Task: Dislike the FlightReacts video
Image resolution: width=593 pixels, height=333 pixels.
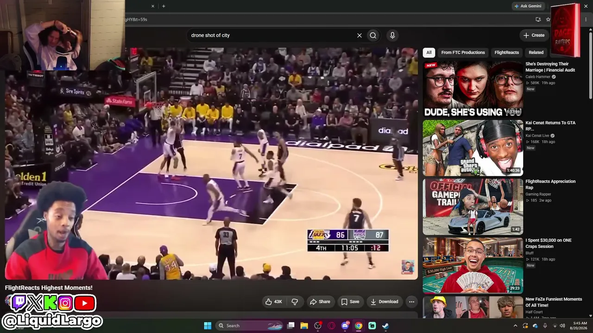Action: point(295,302)
